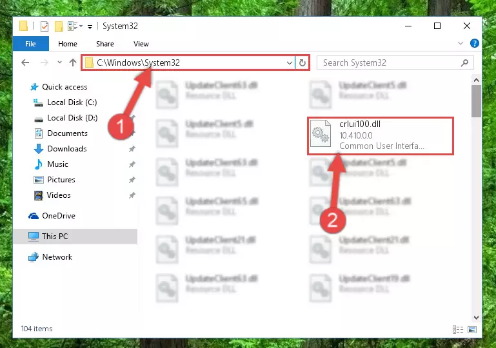Click the pin icon beside Downloads
The image size is (496, 348).
[132, 149]
